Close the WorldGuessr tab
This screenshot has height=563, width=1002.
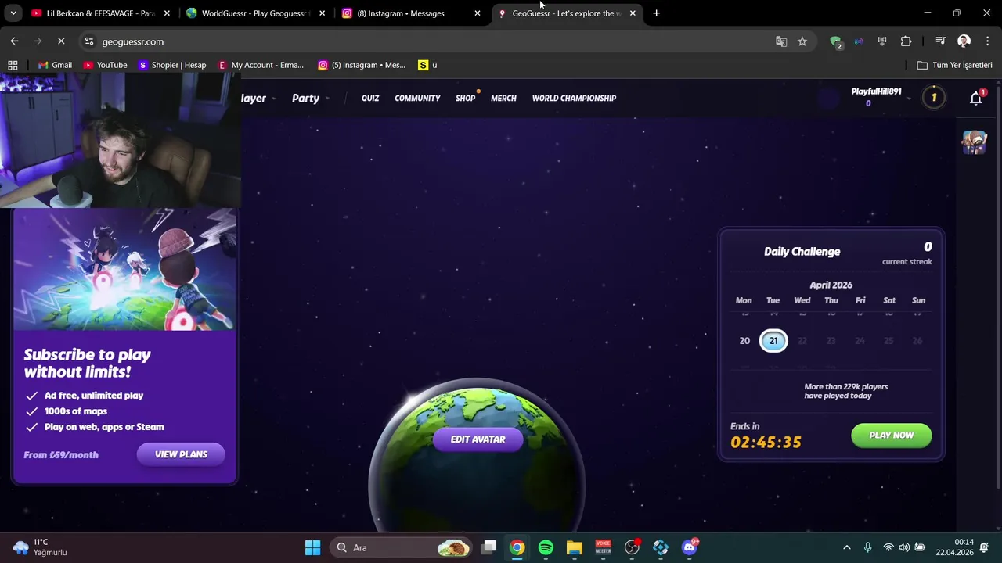pyautogui.click(x=322, y=13)
